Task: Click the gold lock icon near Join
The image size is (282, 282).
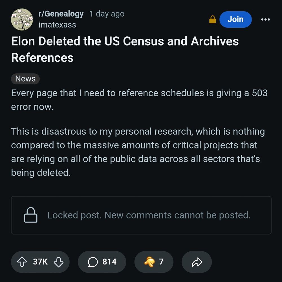Action: (213, 19)
